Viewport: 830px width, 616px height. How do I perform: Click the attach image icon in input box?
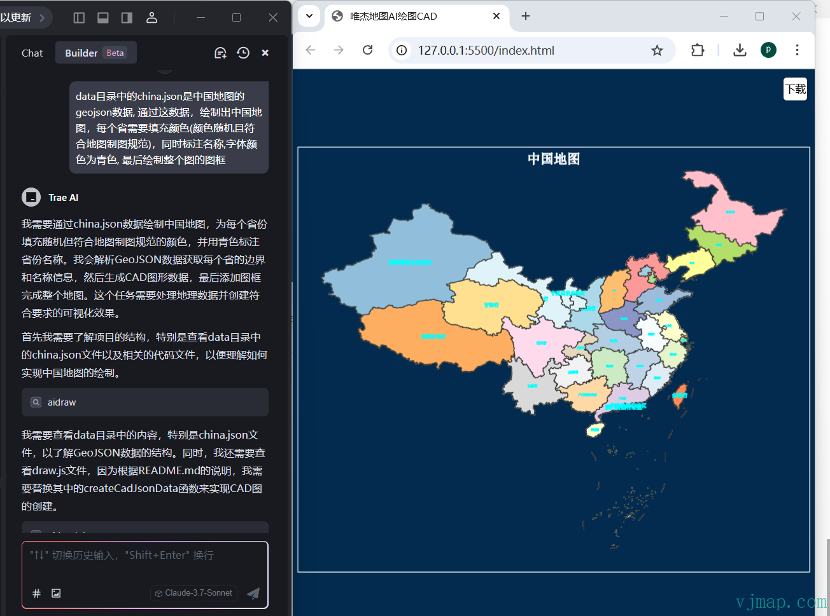pyautogui.click(x=56, y=593)
